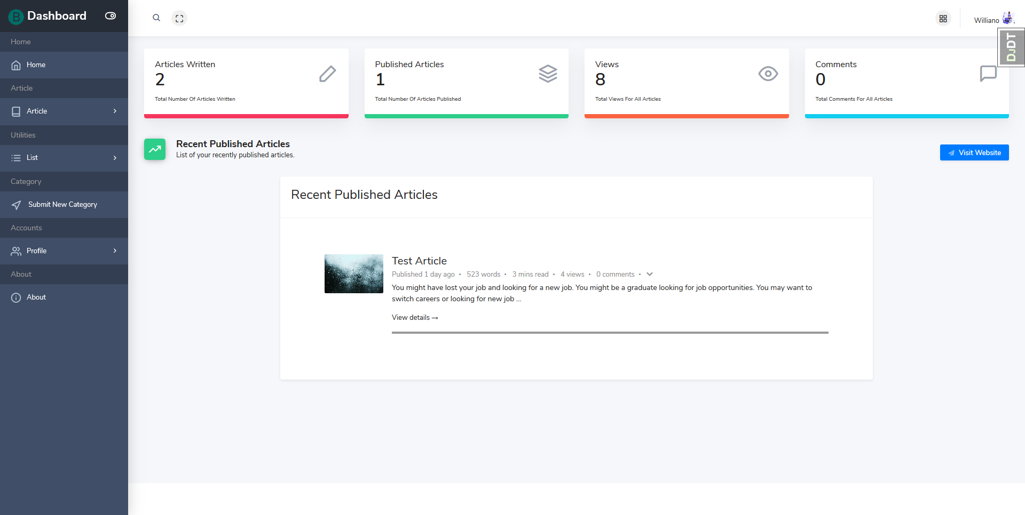This screenshot has height=515, width=1025.
Task: Click the eye icon on Views card
Action: coord(768,74)
